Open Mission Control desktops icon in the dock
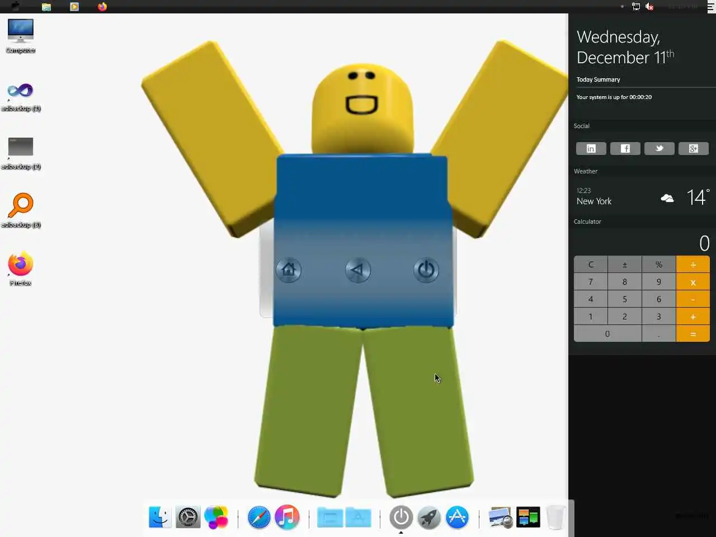The height and width of the screenshot is (537, 716). coord(528,517)
